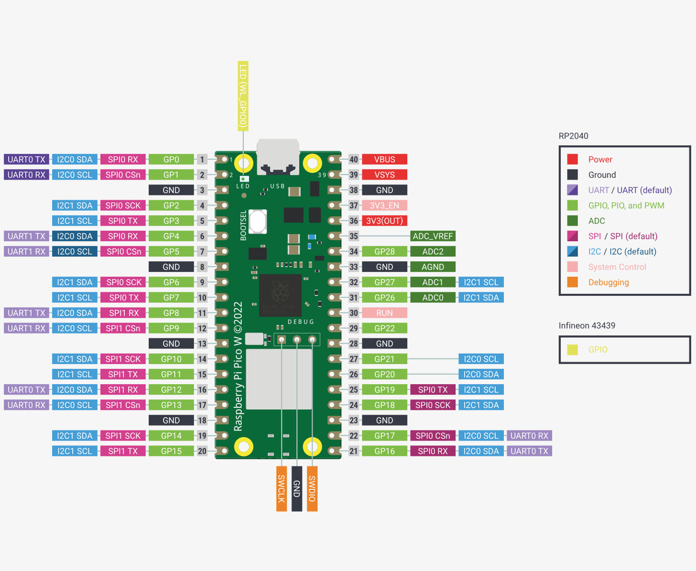Select the red VSYS label

(x=384, y=175)
